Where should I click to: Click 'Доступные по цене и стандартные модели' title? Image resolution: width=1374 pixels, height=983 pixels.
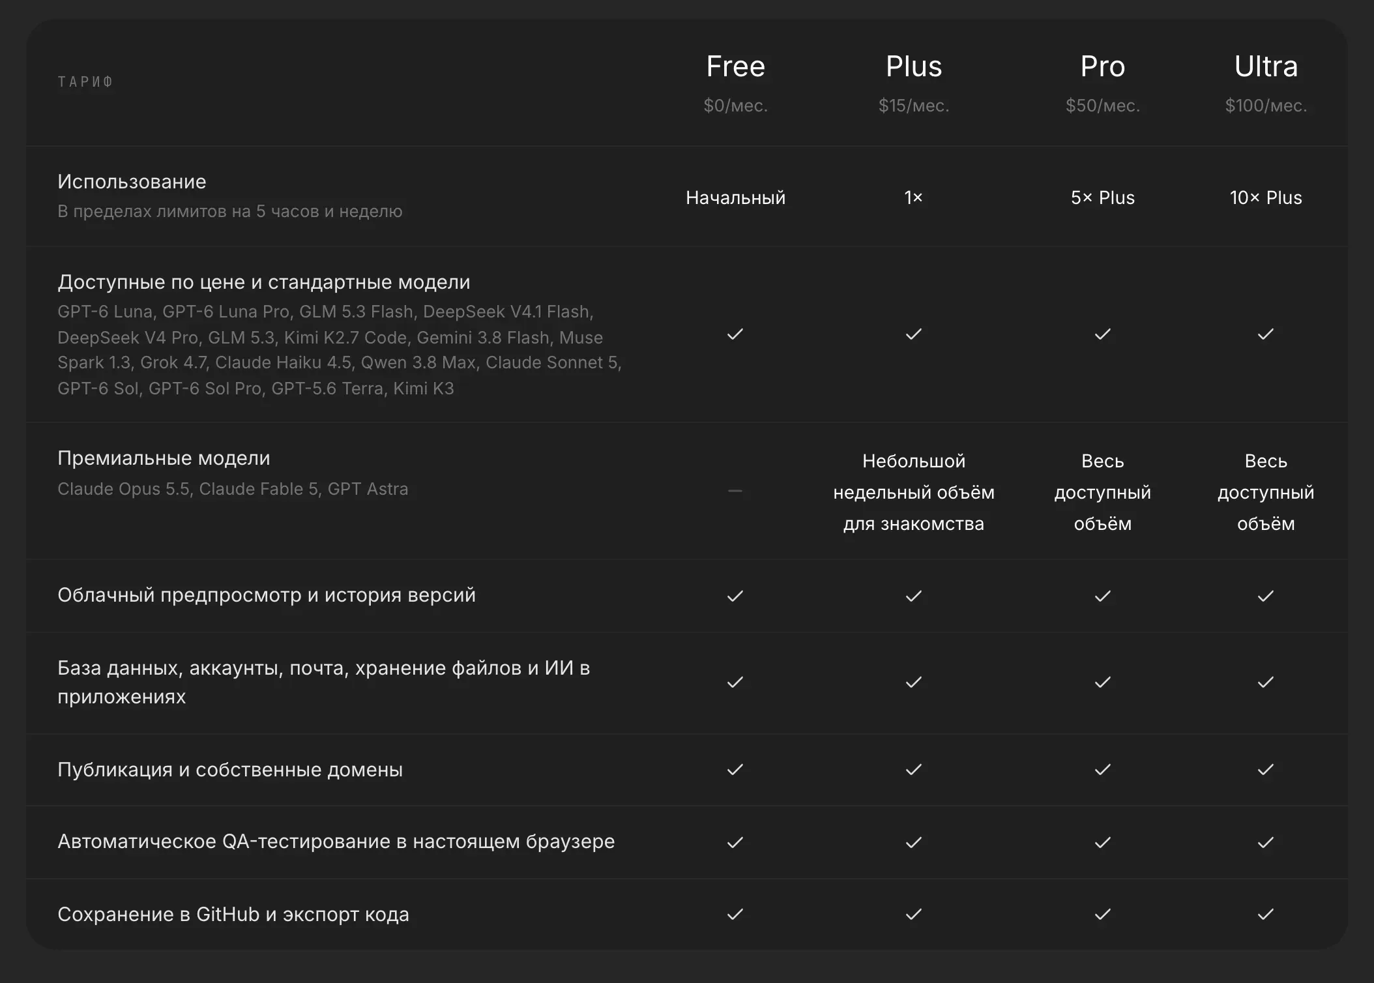pos(264,282)
